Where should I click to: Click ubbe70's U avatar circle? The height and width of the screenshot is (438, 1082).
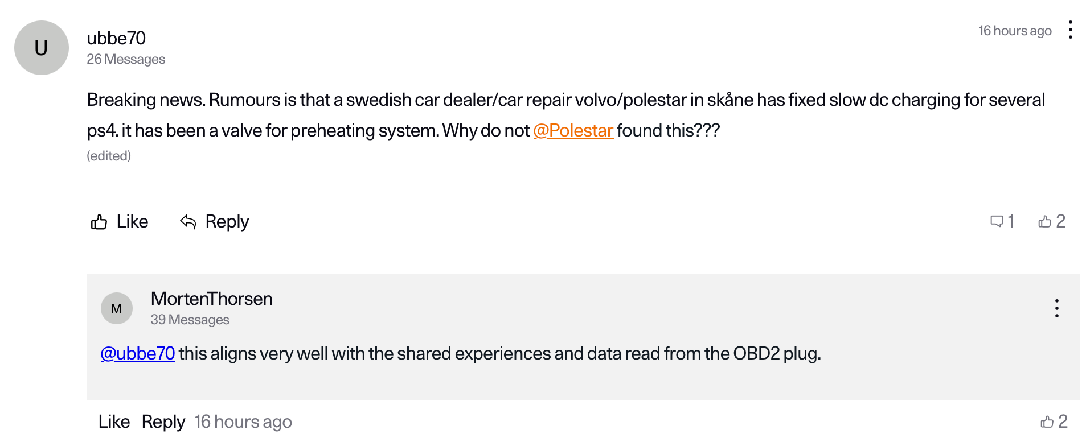(42, 48)
